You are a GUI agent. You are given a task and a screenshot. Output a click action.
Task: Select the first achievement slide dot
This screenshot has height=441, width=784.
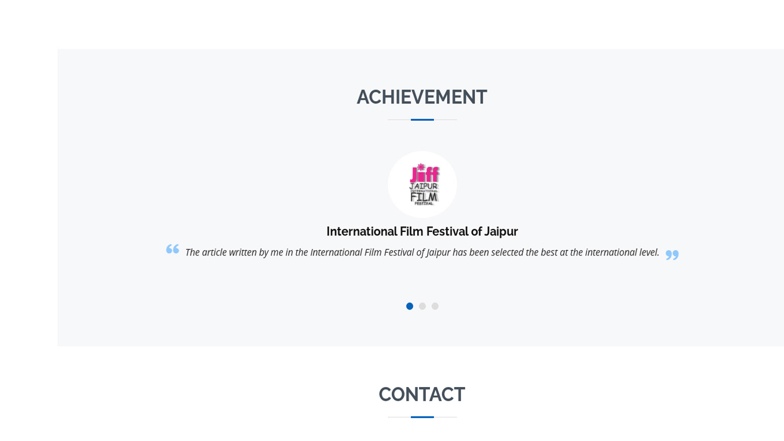[410, 306]
